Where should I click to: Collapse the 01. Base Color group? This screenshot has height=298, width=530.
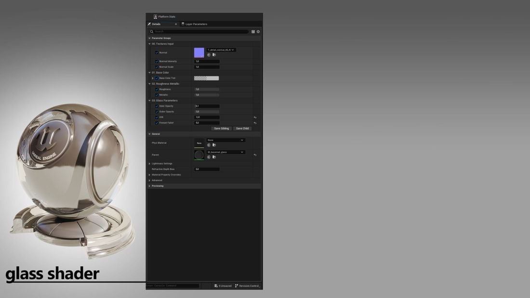coord(149,73)
